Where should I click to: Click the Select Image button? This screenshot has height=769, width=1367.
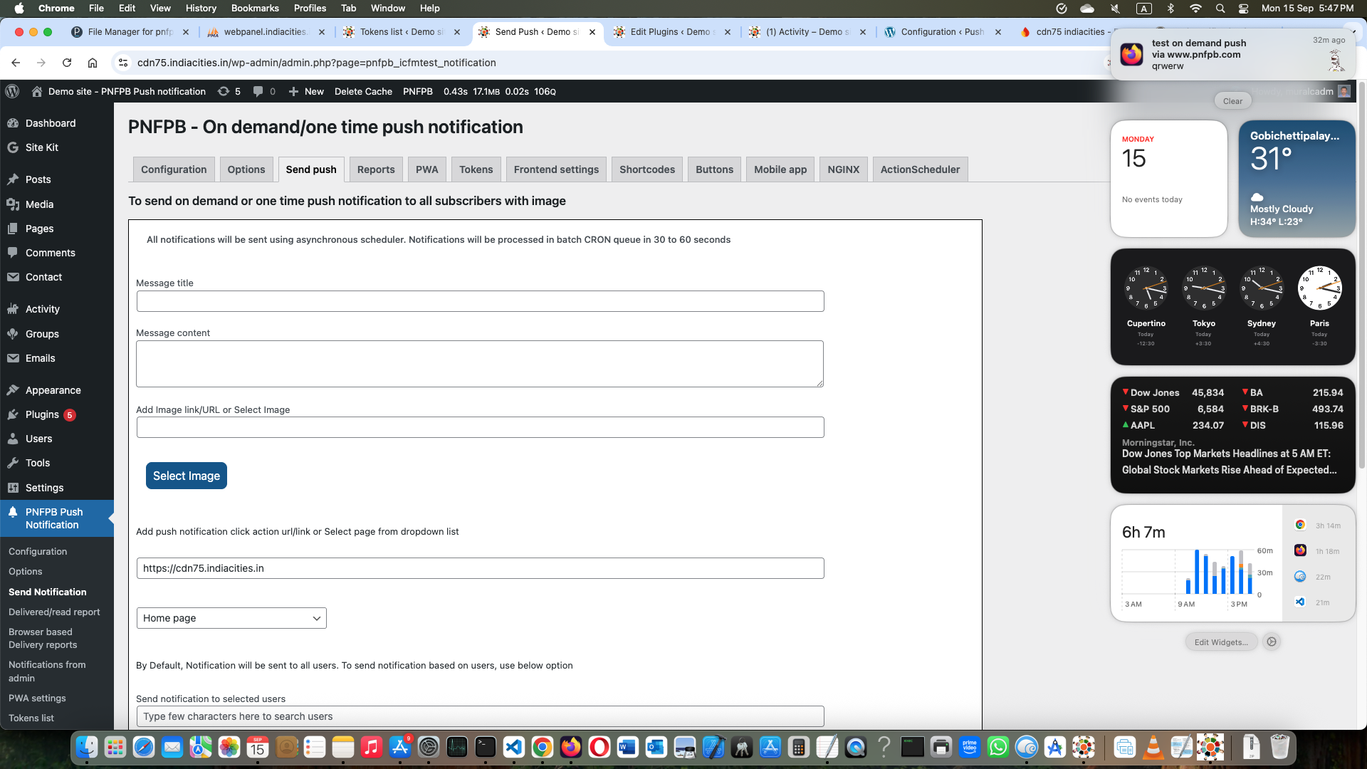[186, 476]
